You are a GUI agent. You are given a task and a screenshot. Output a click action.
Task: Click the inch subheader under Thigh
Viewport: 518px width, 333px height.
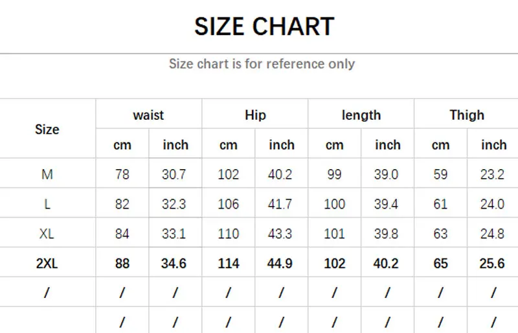tap(493, 145)
